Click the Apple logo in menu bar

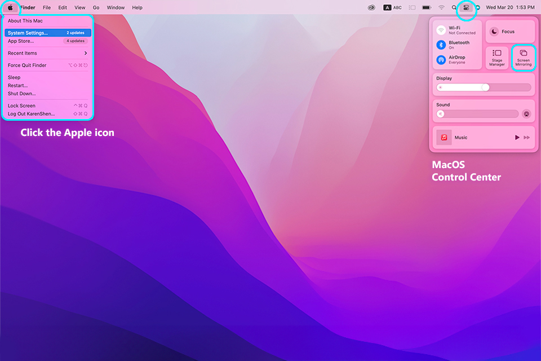10,7
